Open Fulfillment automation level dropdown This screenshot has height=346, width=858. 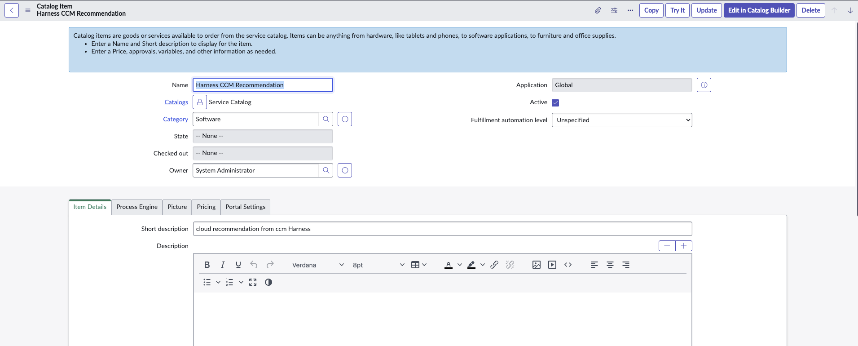[621, 120]
